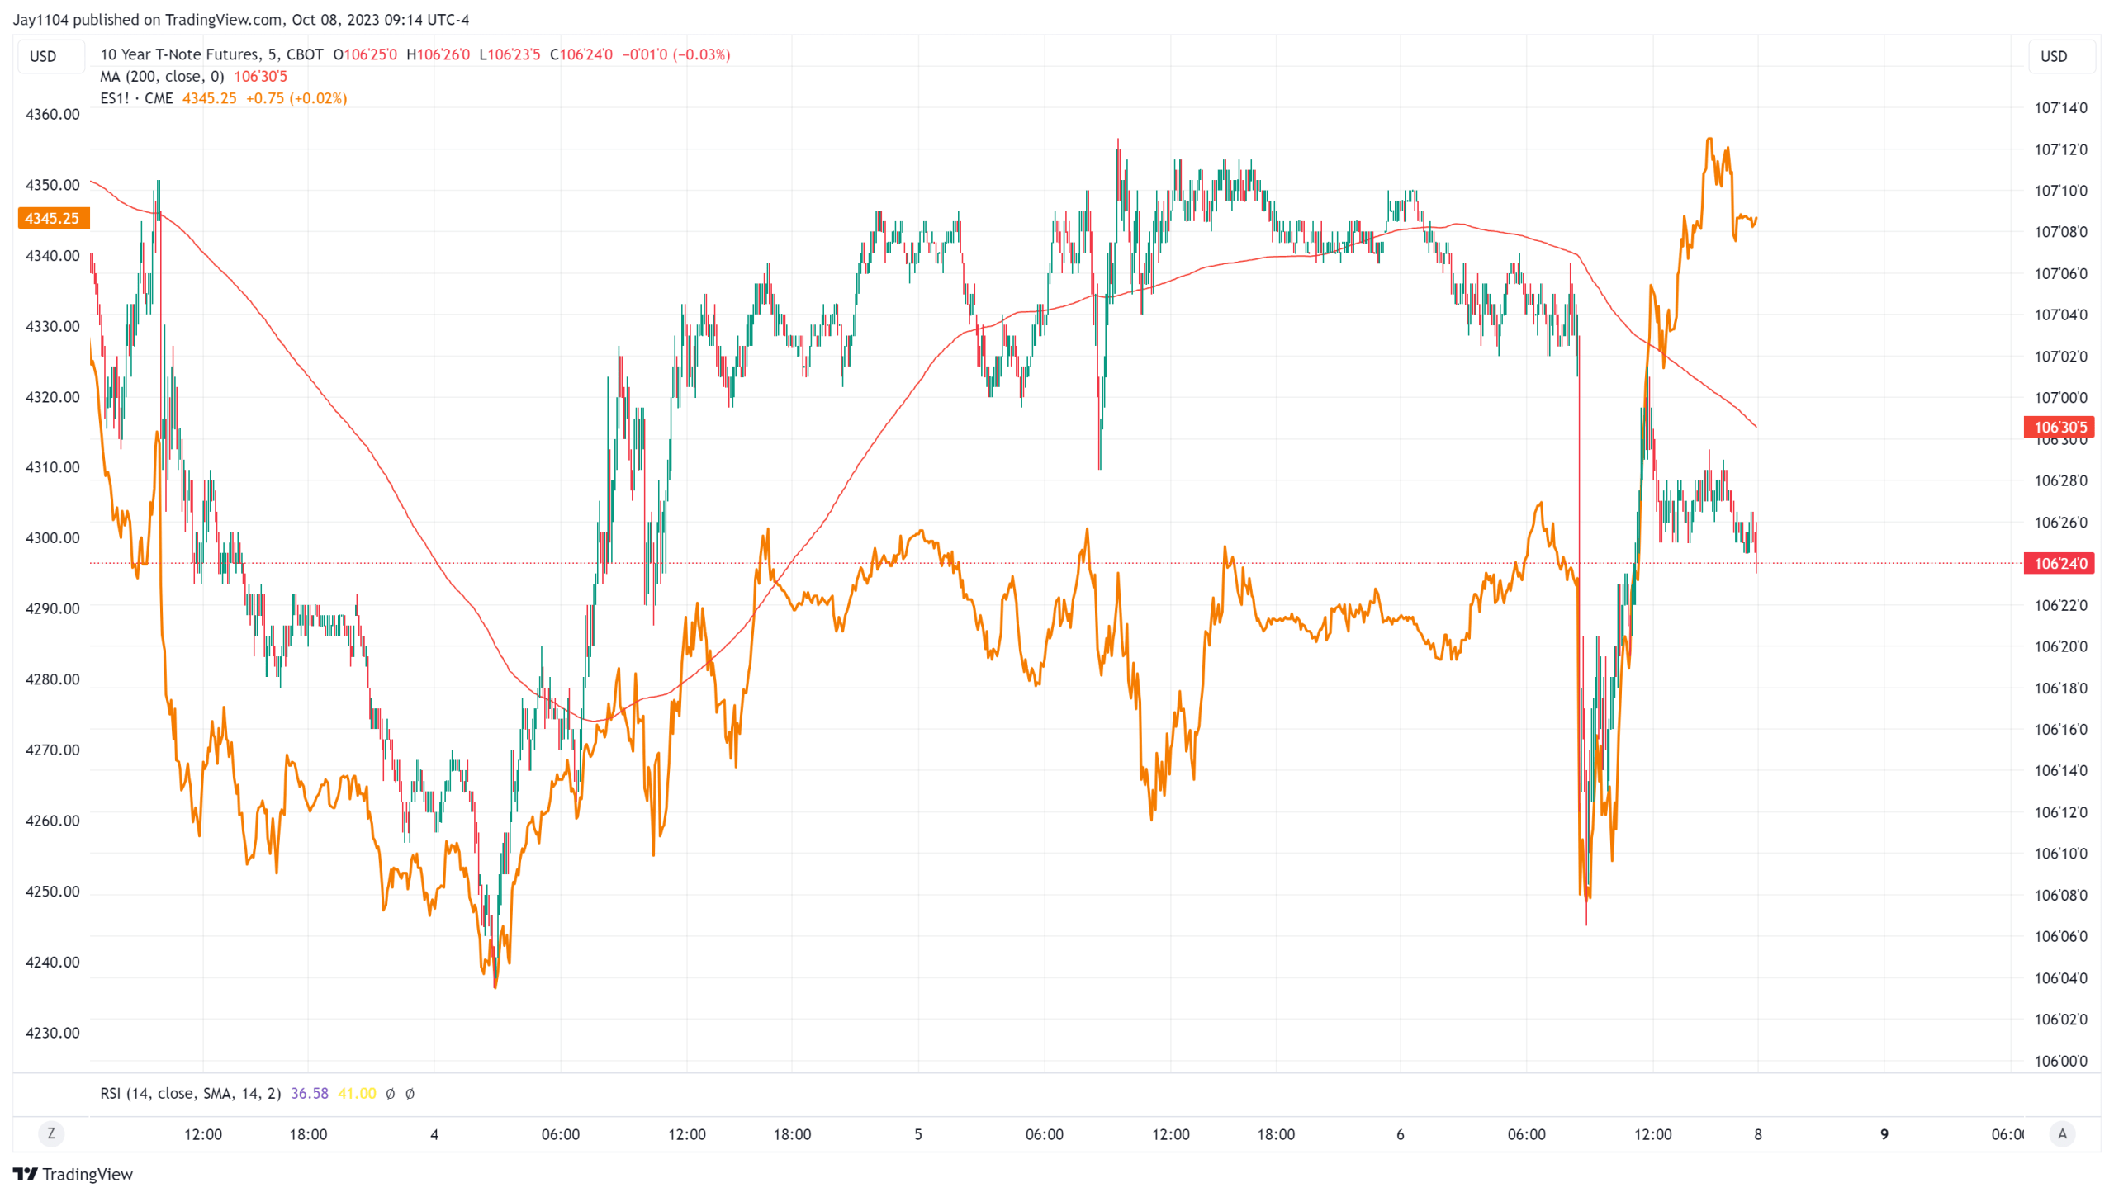Click the 106'00'0 right price scale label
This screenshot has width=2114, height=1197.
[x=2060, y=1061]
